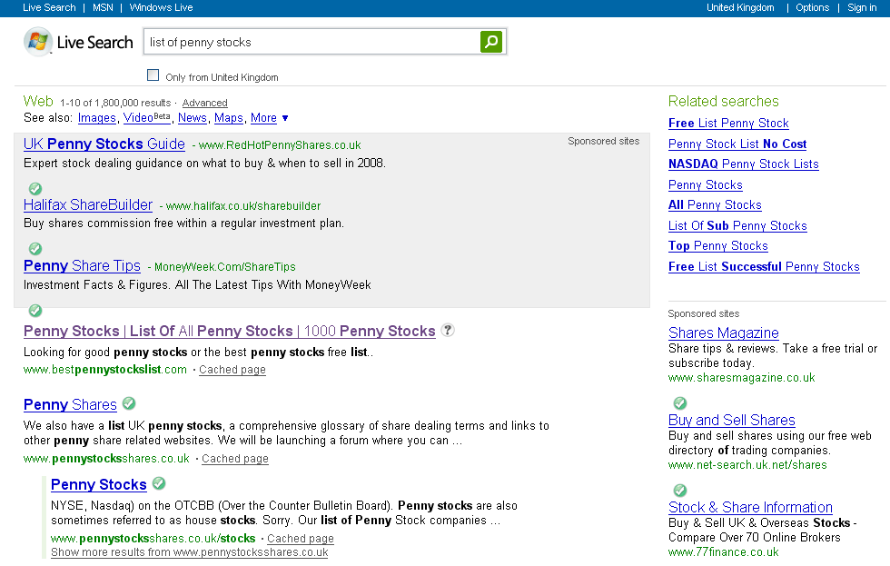Open the More see-also menu link
890x566 pixels.
pyautogui.click(x=264, y=117)
